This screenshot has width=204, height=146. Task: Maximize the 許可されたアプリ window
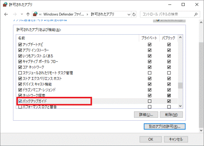[x=183, y=4]
